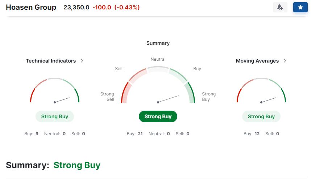Click the add alert bell icon
311x179 pixels.
click(x=280, y=7)
